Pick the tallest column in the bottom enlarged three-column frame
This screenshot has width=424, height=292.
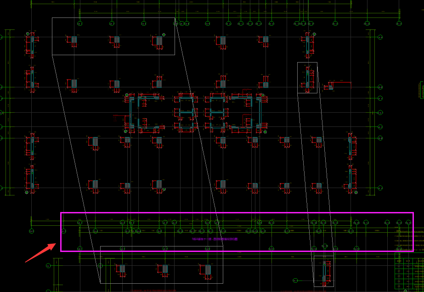[x=207, y=271]
